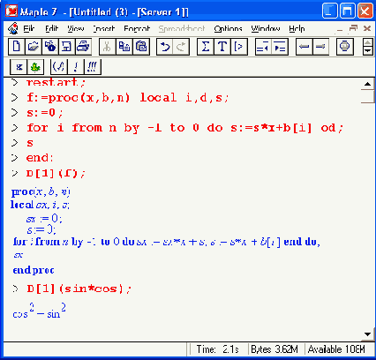The height and width of the screenshot is (360, 376).
Task: Save worksheet with the floppy disk icon
Action: coord(67,47)
